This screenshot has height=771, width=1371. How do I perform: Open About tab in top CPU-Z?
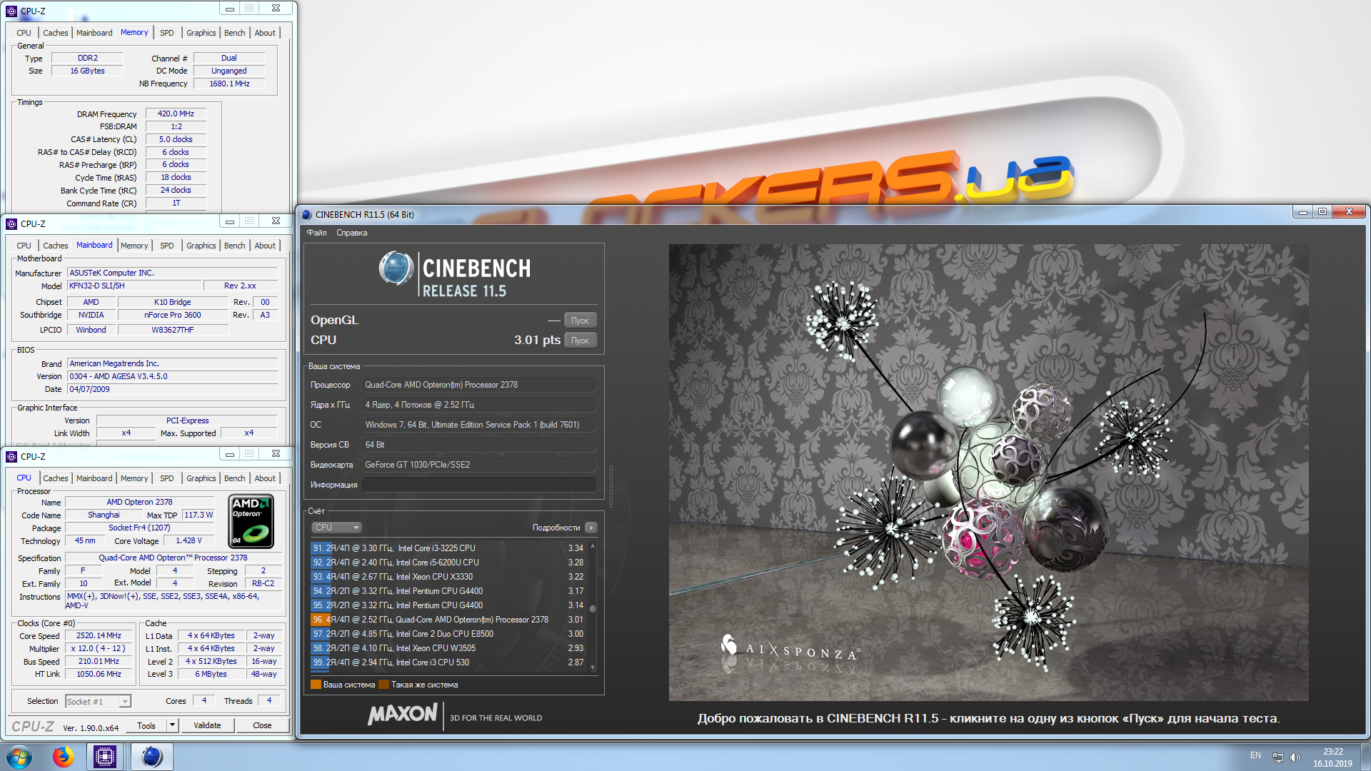tap(265, 33)
